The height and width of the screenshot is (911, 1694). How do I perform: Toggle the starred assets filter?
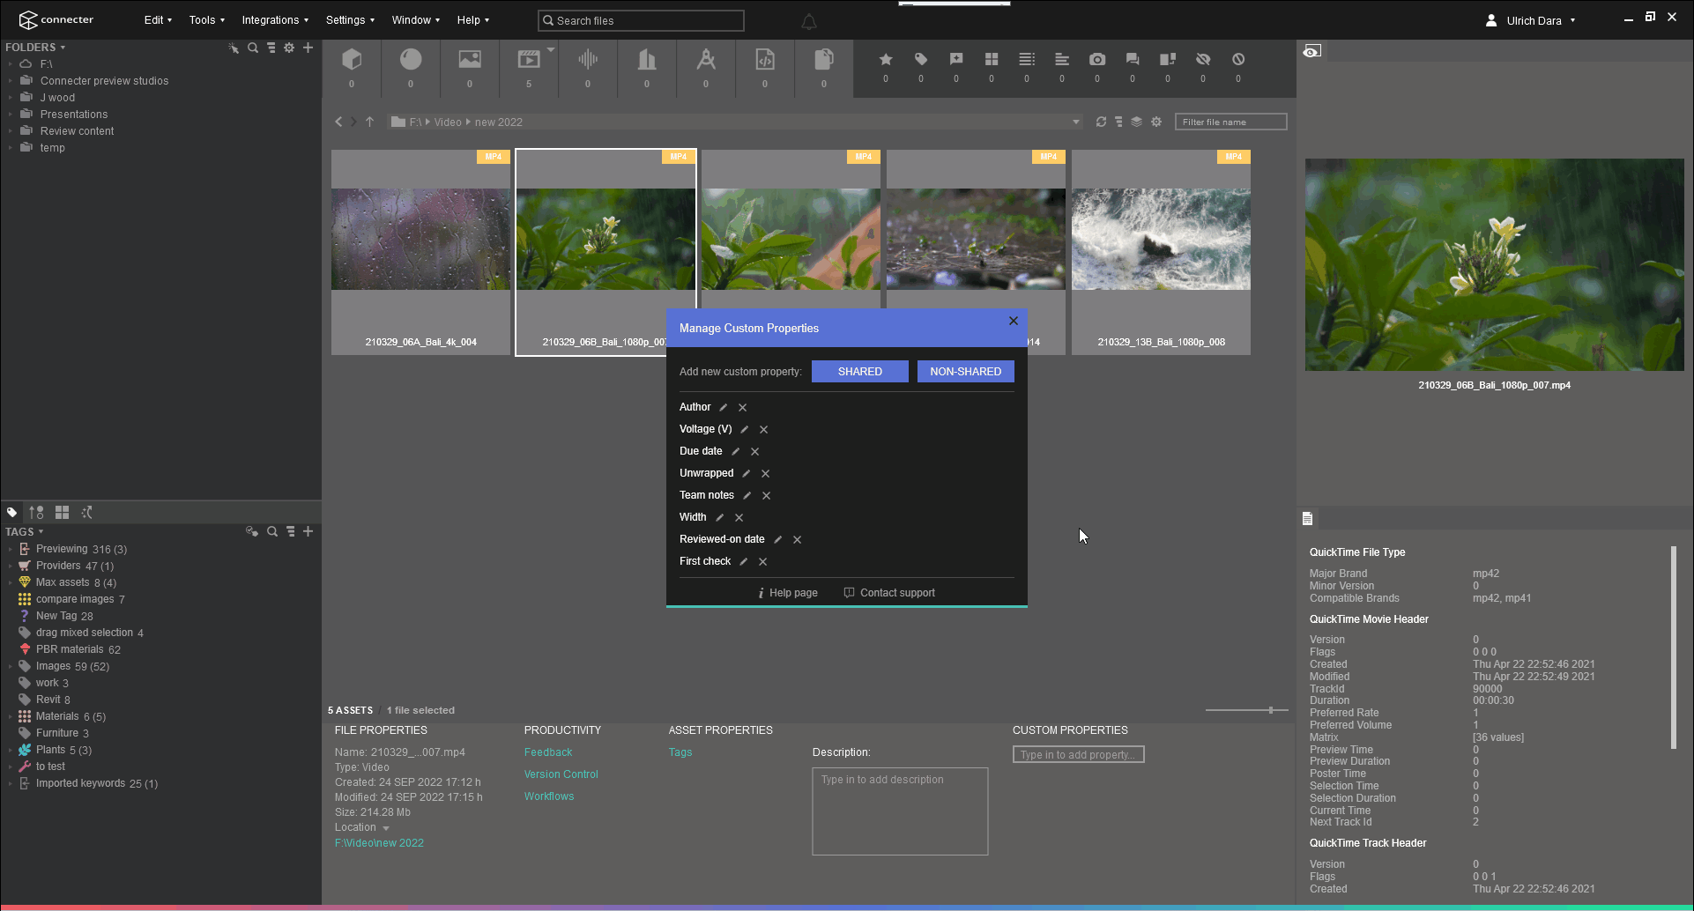pyautogui.click(x=885, y=59)
